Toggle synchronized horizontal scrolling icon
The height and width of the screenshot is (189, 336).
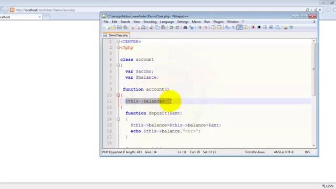point(219,27)
